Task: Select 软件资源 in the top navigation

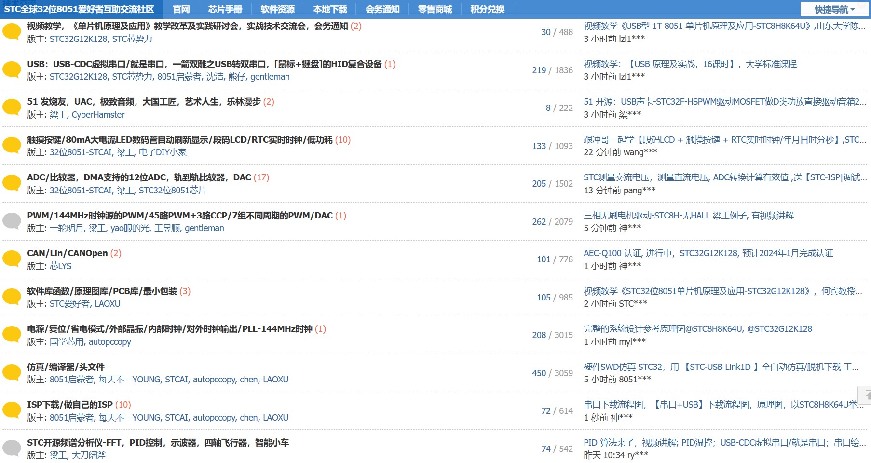Action: tap(278, 9)
